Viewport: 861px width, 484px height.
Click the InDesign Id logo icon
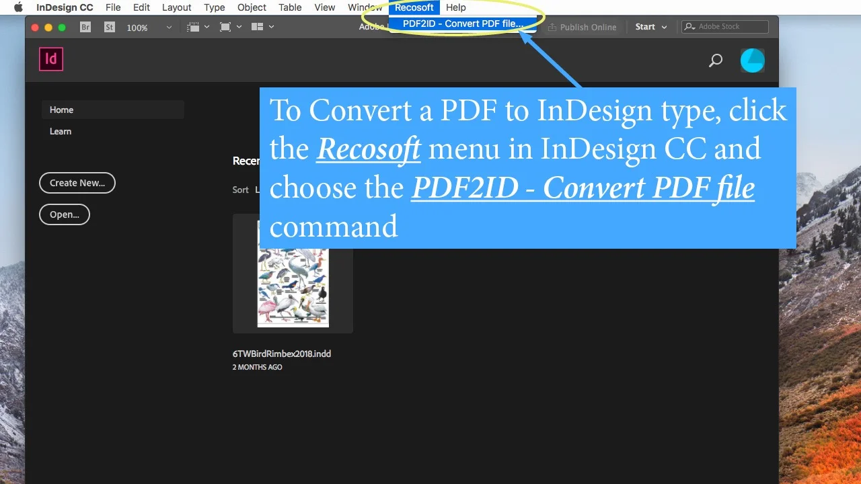click(x=51, y=59)
